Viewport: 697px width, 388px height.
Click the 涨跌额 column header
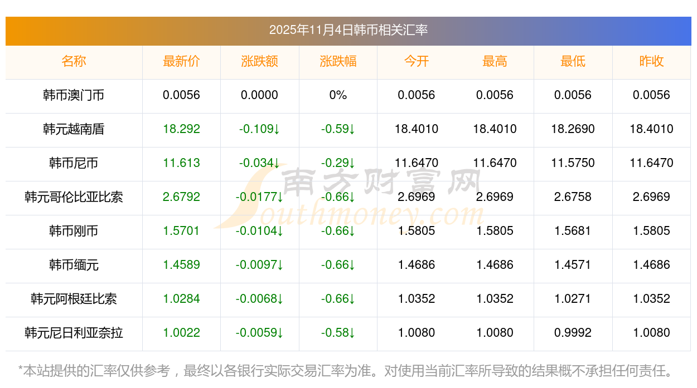pos(260,61)
